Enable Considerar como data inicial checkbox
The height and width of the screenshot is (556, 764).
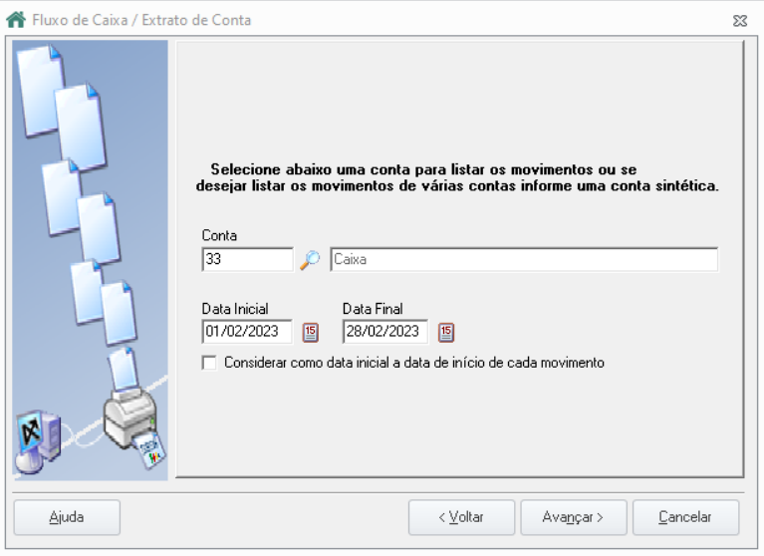coord(209,363)
